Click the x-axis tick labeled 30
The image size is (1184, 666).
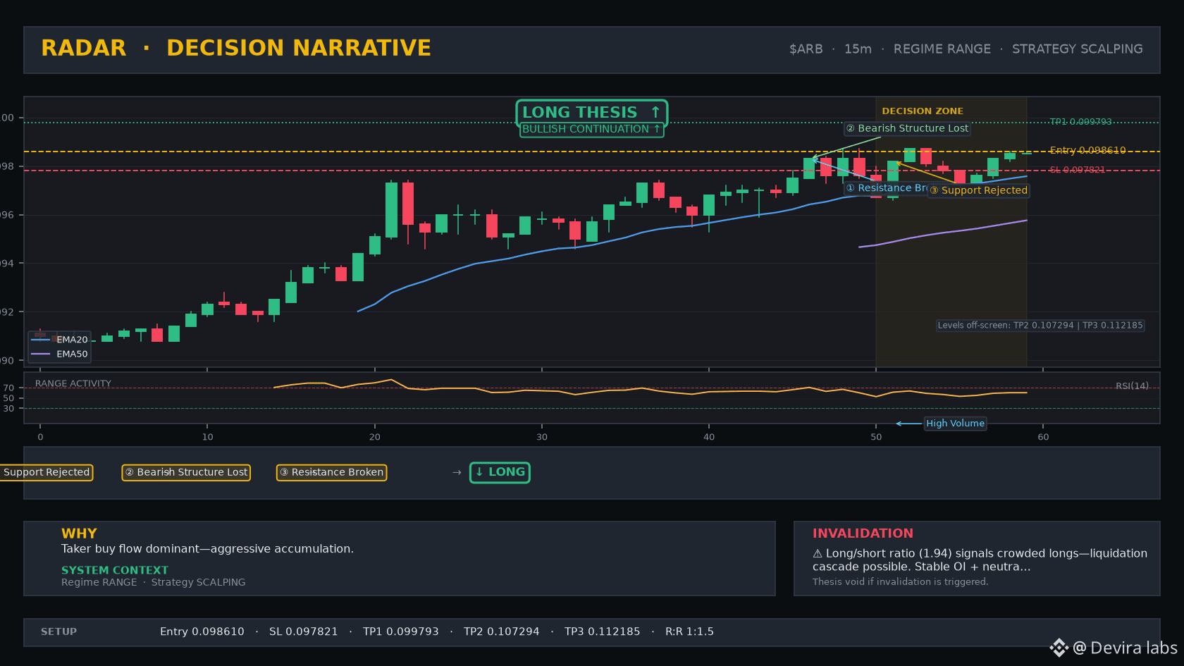coord(542,437)
